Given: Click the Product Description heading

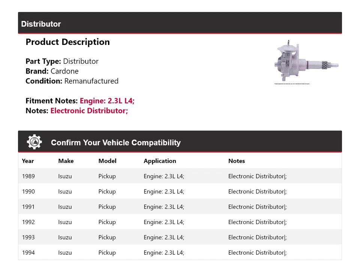Looking at the screenshot, I should pos(67,42).
